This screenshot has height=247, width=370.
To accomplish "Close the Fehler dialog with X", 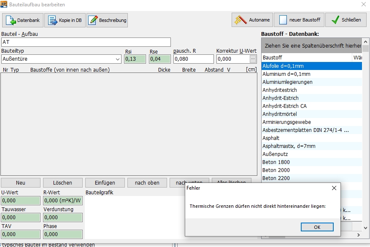I will [x=334, y=188].
